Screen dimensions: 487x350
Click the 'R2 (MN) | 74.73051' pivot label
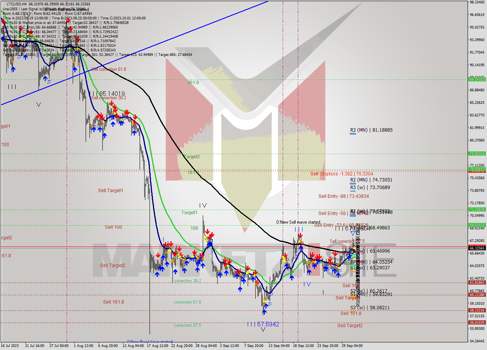click(371, 180)
